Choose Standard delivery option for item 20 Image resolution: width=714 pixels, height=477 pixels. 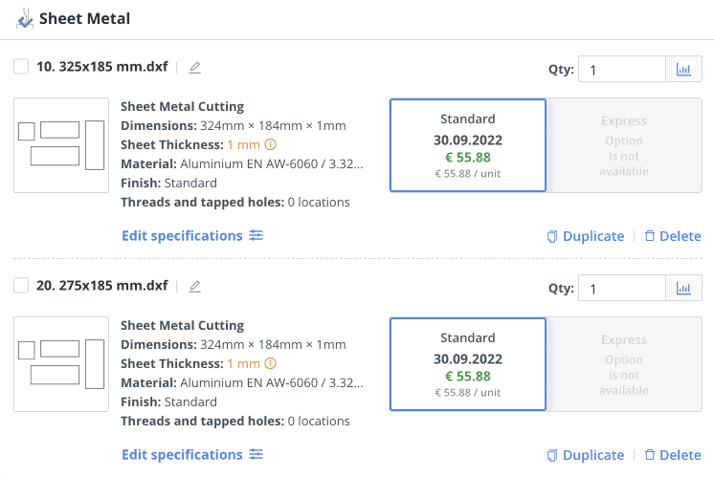click(x=467, y=364)
